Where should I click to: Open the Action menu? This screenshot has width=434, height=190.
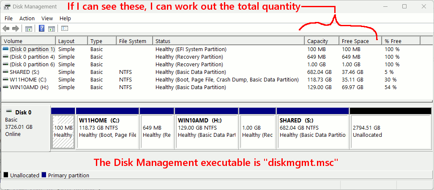[x=27, y=19]
